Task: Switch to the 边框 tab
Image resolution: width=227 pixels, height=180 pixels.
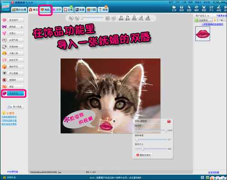Action: pyautogui.click(x=68, y=10)
